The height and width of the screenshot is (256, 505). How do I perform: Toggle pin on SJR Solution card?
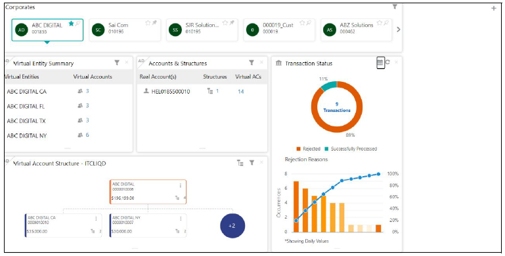(x=232, y=23)
